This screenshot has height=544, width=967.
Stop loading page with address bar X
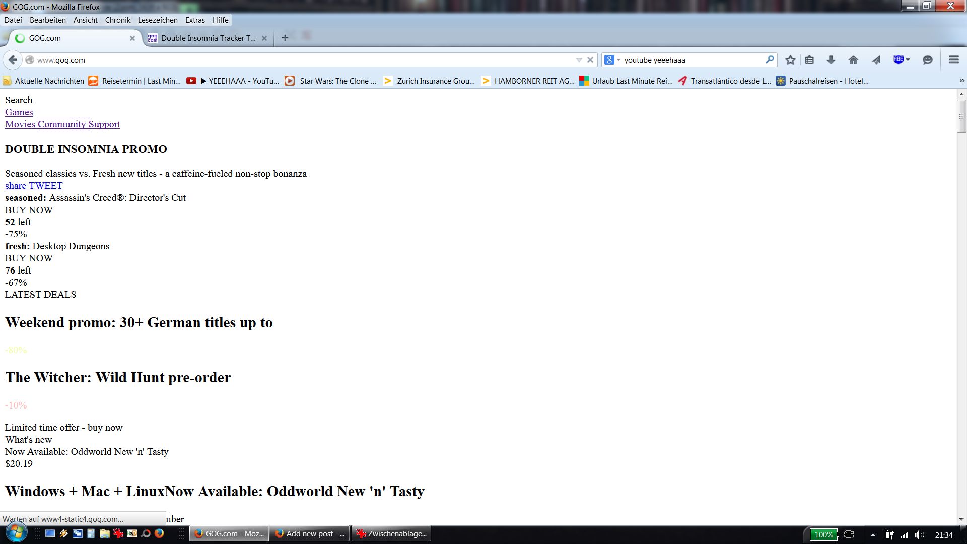point(590,60)
